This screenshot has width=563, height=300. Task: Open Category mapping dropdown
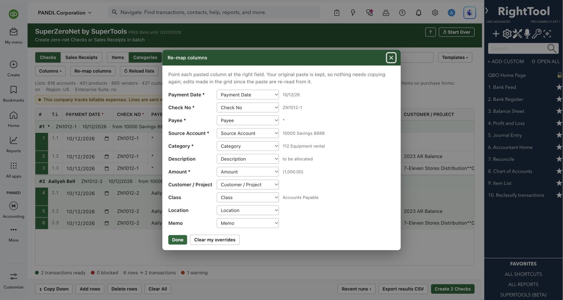click(248, 146)
